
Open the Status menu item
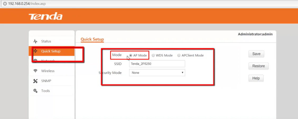pos(52,41)
